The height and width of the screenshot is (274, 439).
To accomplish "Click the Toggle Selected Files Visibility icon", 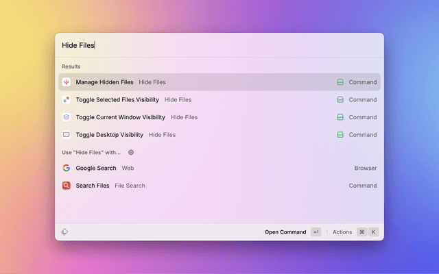I will point(67,100).
